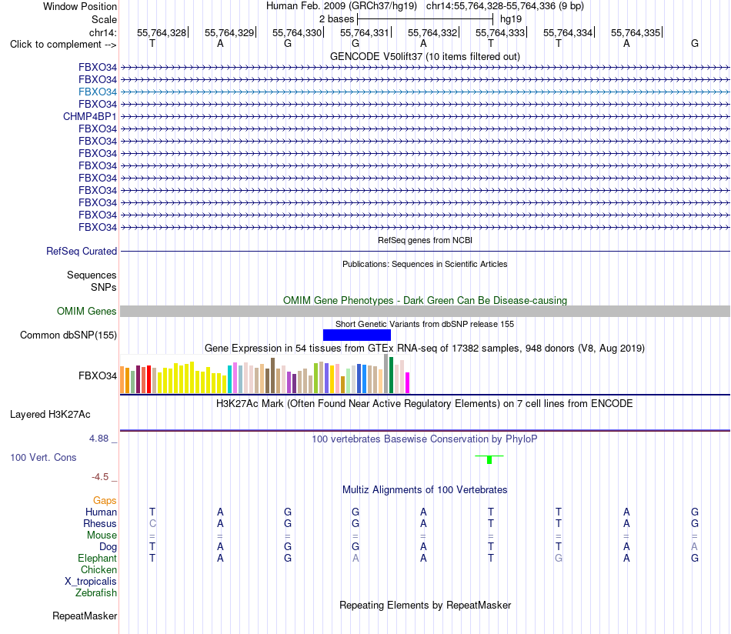Select the Elephant alignment row label

[97, 558]
